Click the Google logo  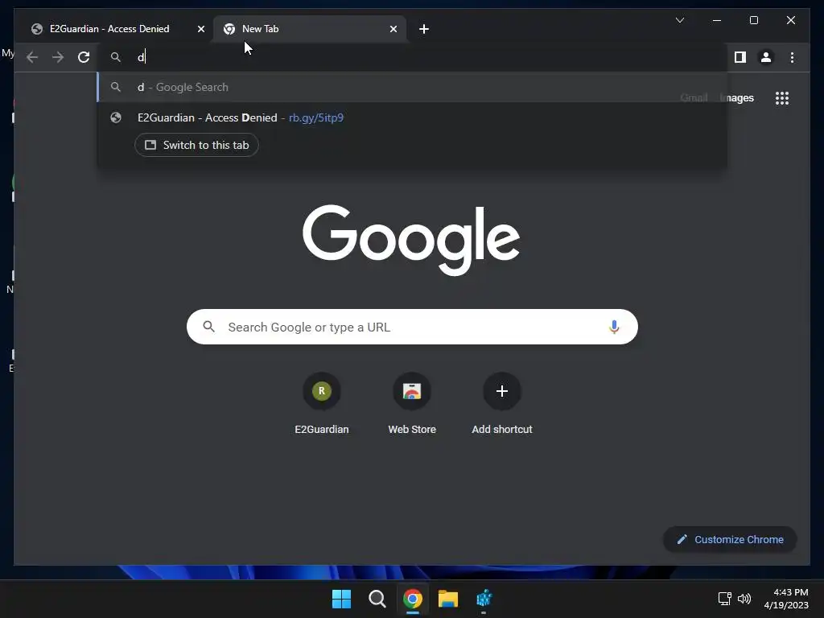coord(411,240)
